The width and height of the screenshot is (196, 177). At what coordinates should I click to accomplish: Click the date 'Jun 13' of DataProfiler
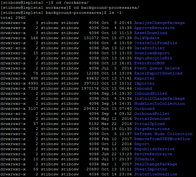109,48
